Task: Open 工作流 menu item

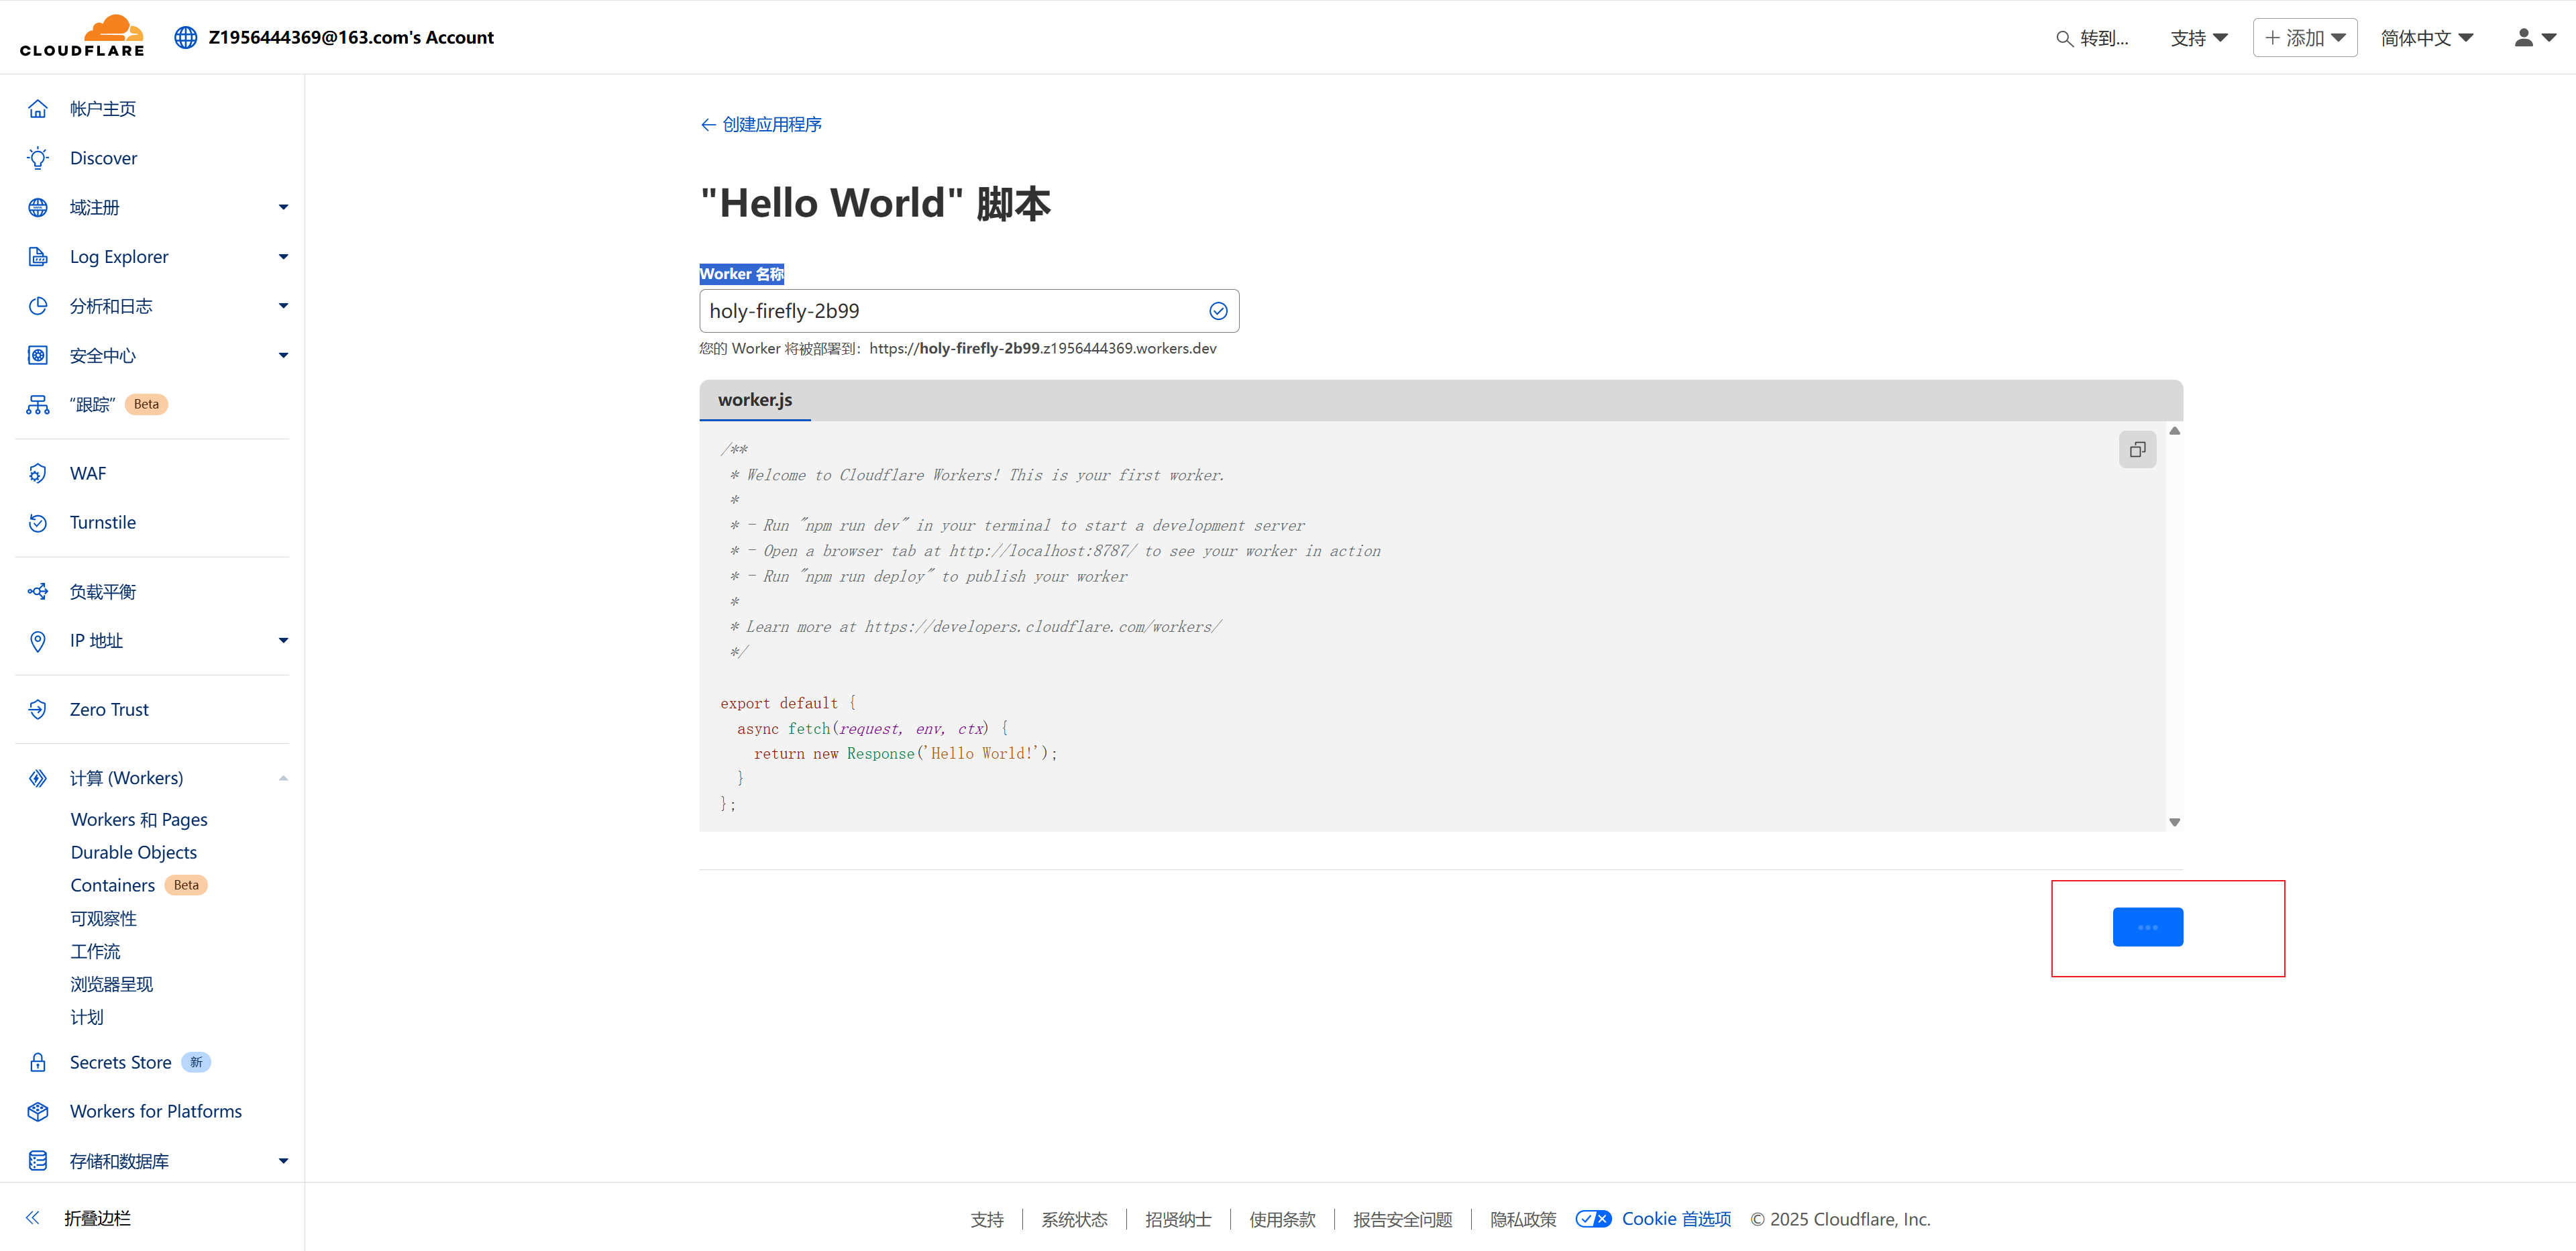Action: pyautogui.click(x=95, y=952)
